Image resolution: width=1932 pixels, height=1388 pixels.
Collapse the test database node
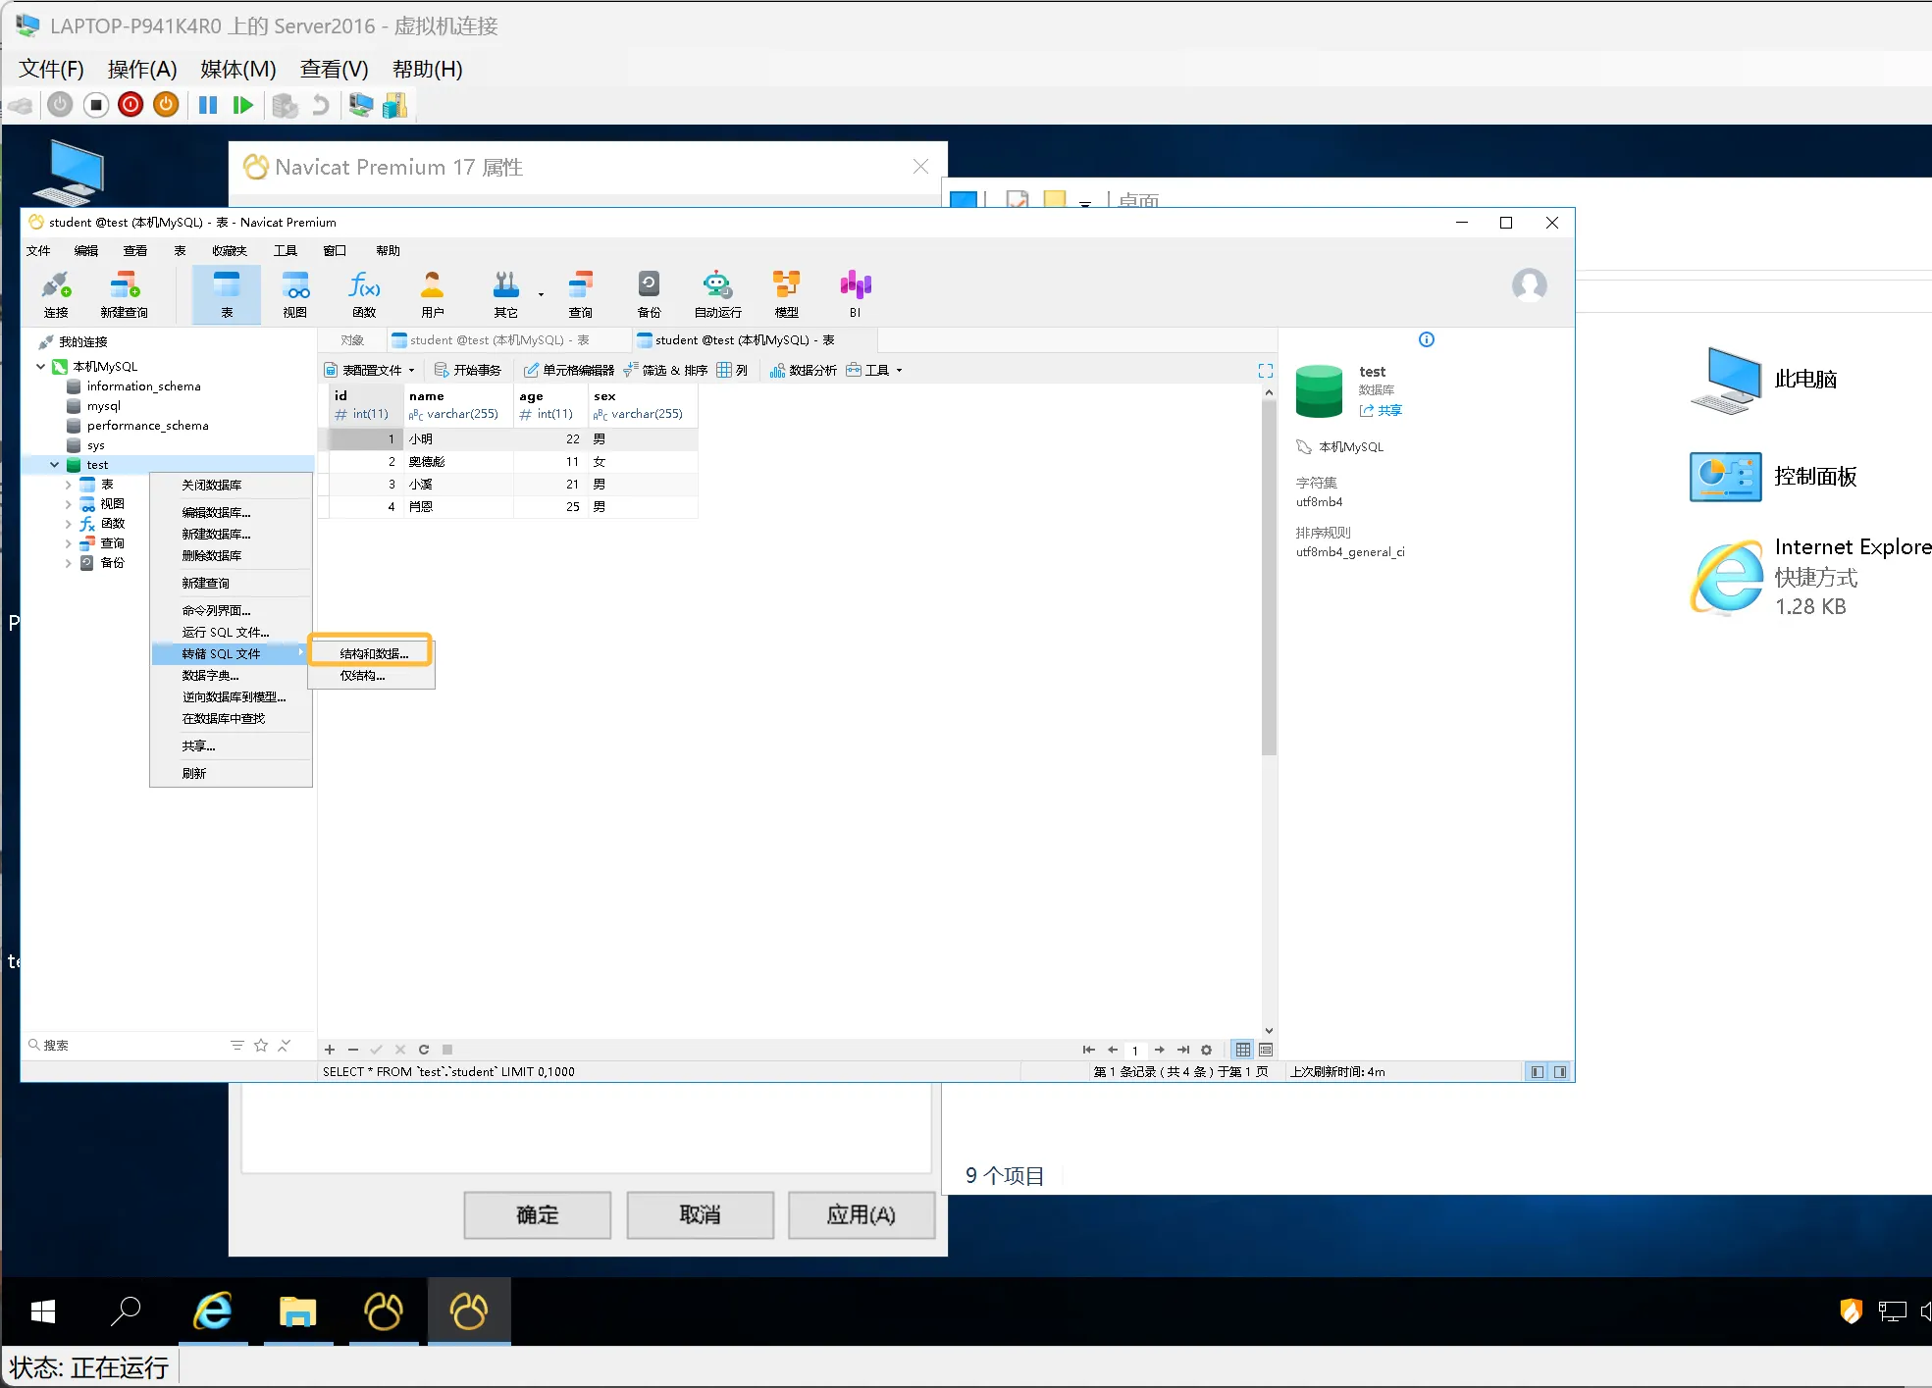pyautogui.click(x=55, y=465)
